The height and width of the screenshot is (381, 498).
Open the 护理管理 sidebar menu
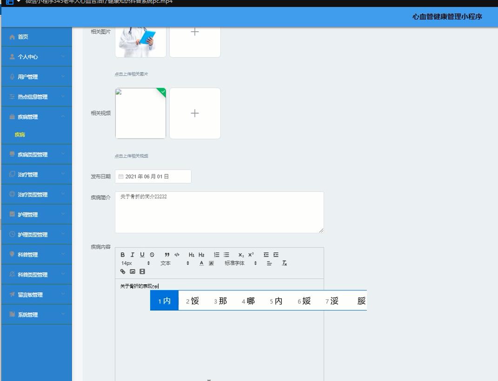pyautogui.click(x=37, y=215)
